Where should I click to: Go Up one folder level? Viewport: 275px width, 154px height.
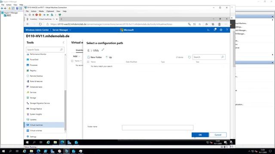(109, 57)
